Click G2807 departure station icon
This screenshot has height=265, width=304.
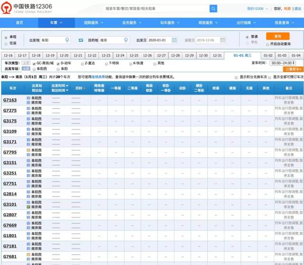coord(28,213)
